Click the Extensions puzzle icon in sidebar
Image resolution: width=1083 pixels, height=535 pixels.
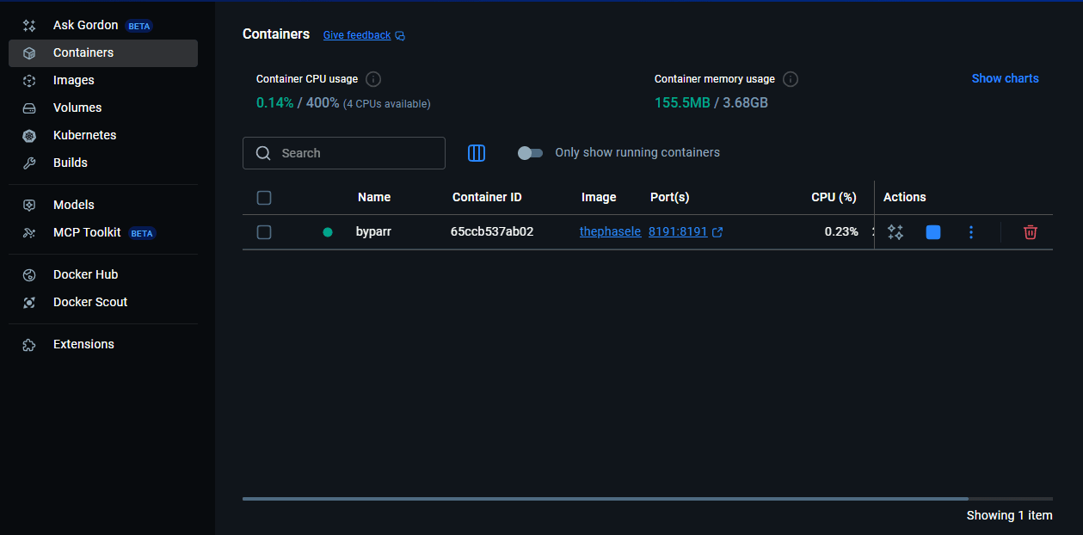pyautogui.click(x=29, y=345)
